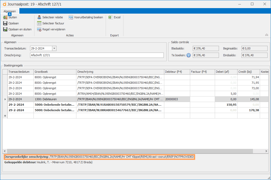This screenshot has height=180, width=271.
Task: Sort by the Transactiedatum column header
Action: tap(21, 72)
